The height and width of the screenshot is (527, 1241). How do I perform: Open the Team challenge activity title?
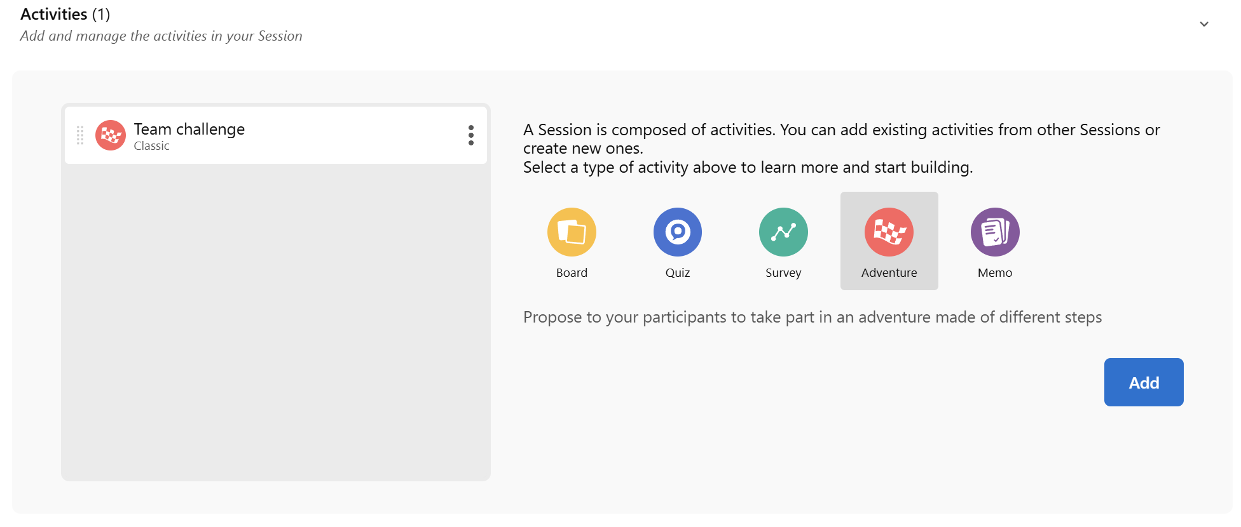189,129
